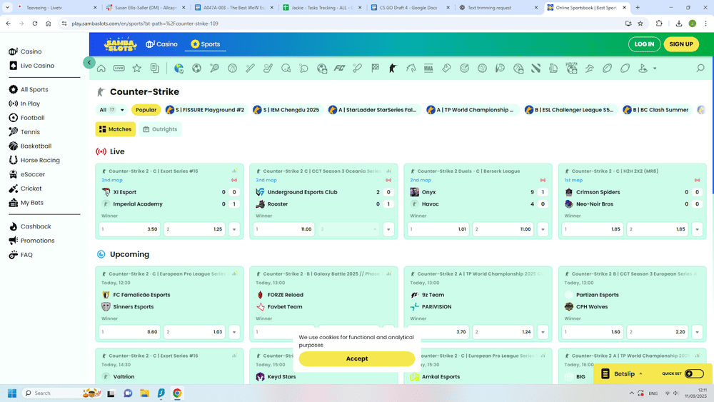Expand more markets on Crimson Spiders match

click(x=697, y=229)
